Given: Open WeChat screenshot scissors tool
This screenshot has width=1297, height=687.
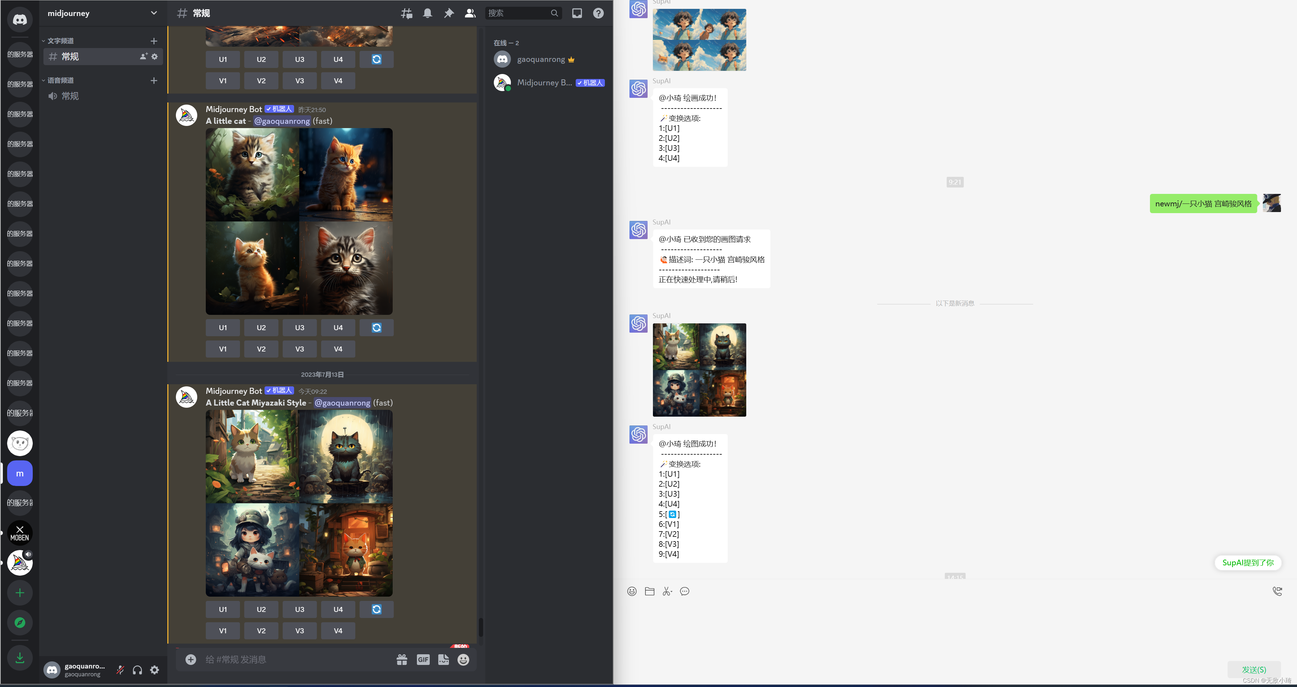Looking at the screenshot, I should (x=667, y=591).
